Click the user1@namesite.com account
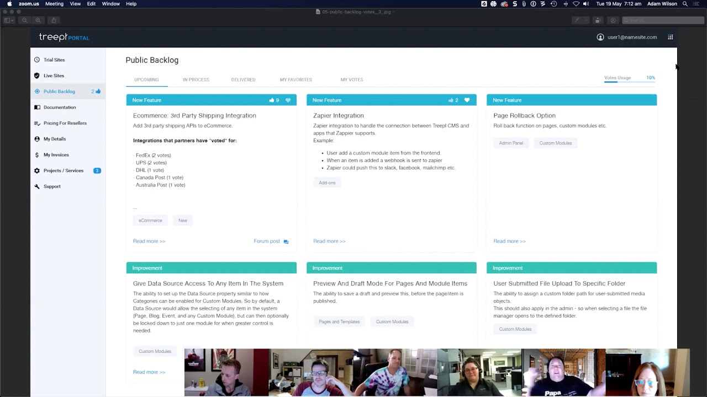The image size is (707, 397). (627, 37)
